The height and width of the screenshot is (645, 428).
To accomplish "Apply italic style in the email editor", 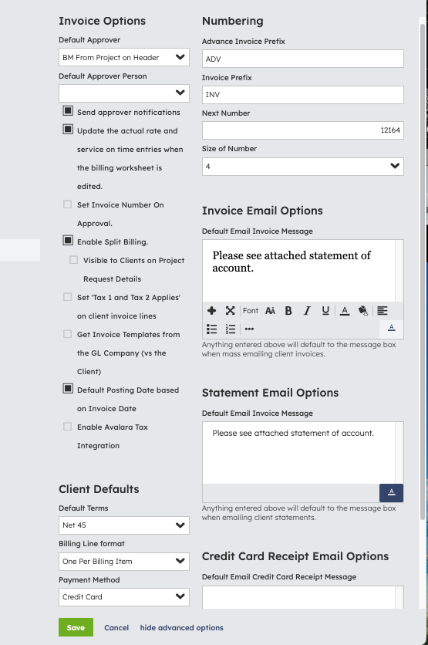I will (307, 311).
